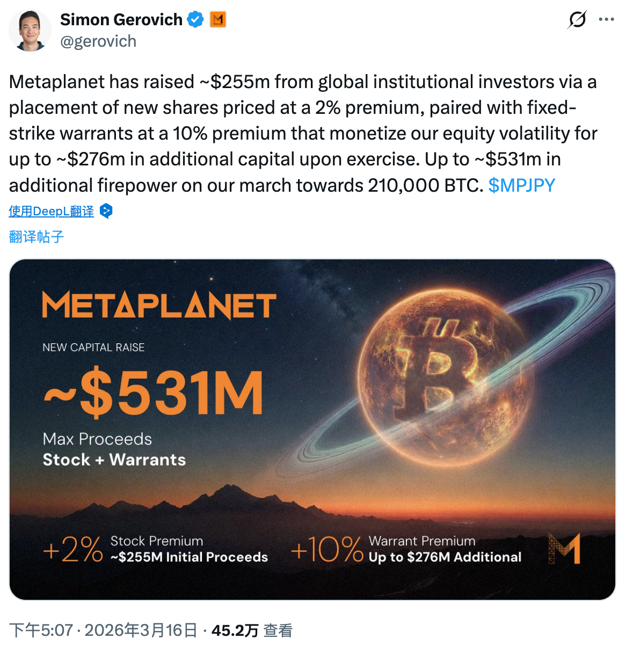
Task: Click the Simon Gerovich display name
Action: click(121, 20)
